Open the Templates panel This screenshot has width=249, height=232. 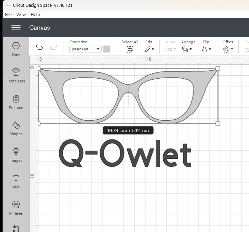[x=16, y=72]
